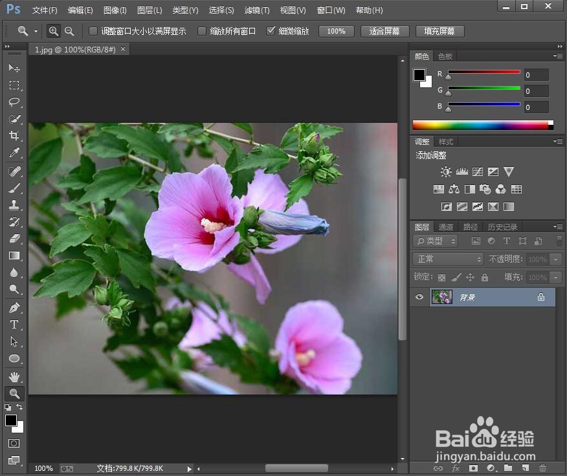Select the Clone Stamp tool
567x476 pixels.
(x=14, y=205)
